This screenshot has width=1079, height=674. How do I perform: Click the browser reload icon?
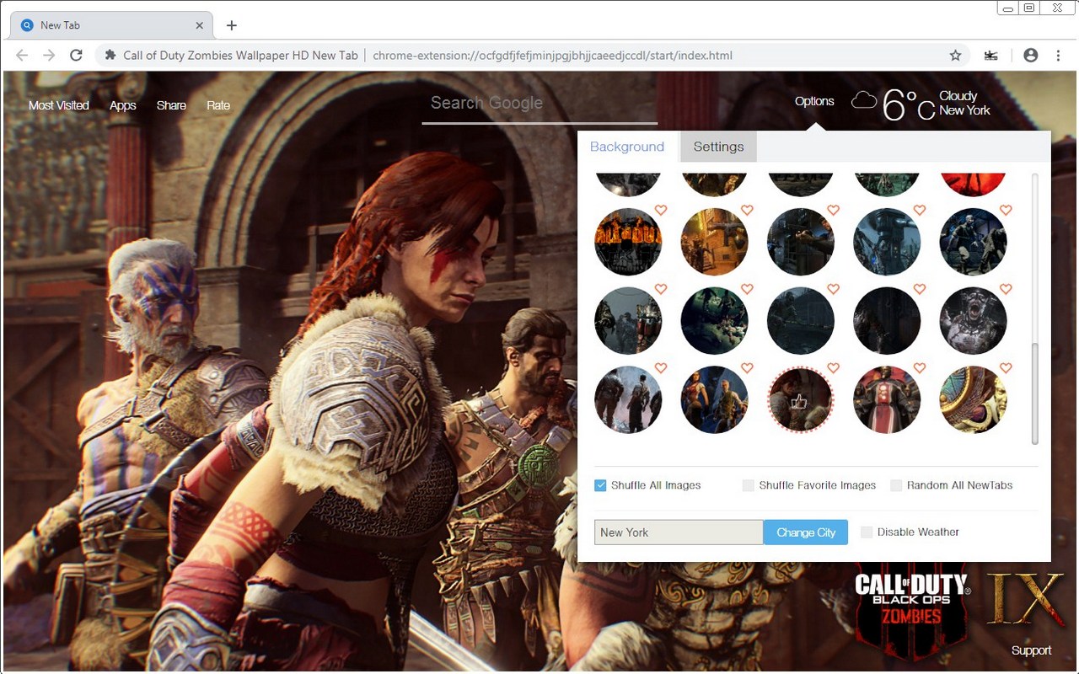pos(76,56)
